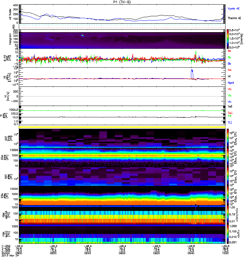
Task: Click the red Bz legend label
Action: pos(229,51)
